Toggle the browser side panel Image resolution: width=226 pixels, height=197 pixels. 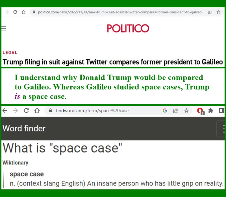pyautogui.click(x=221, y=111)
